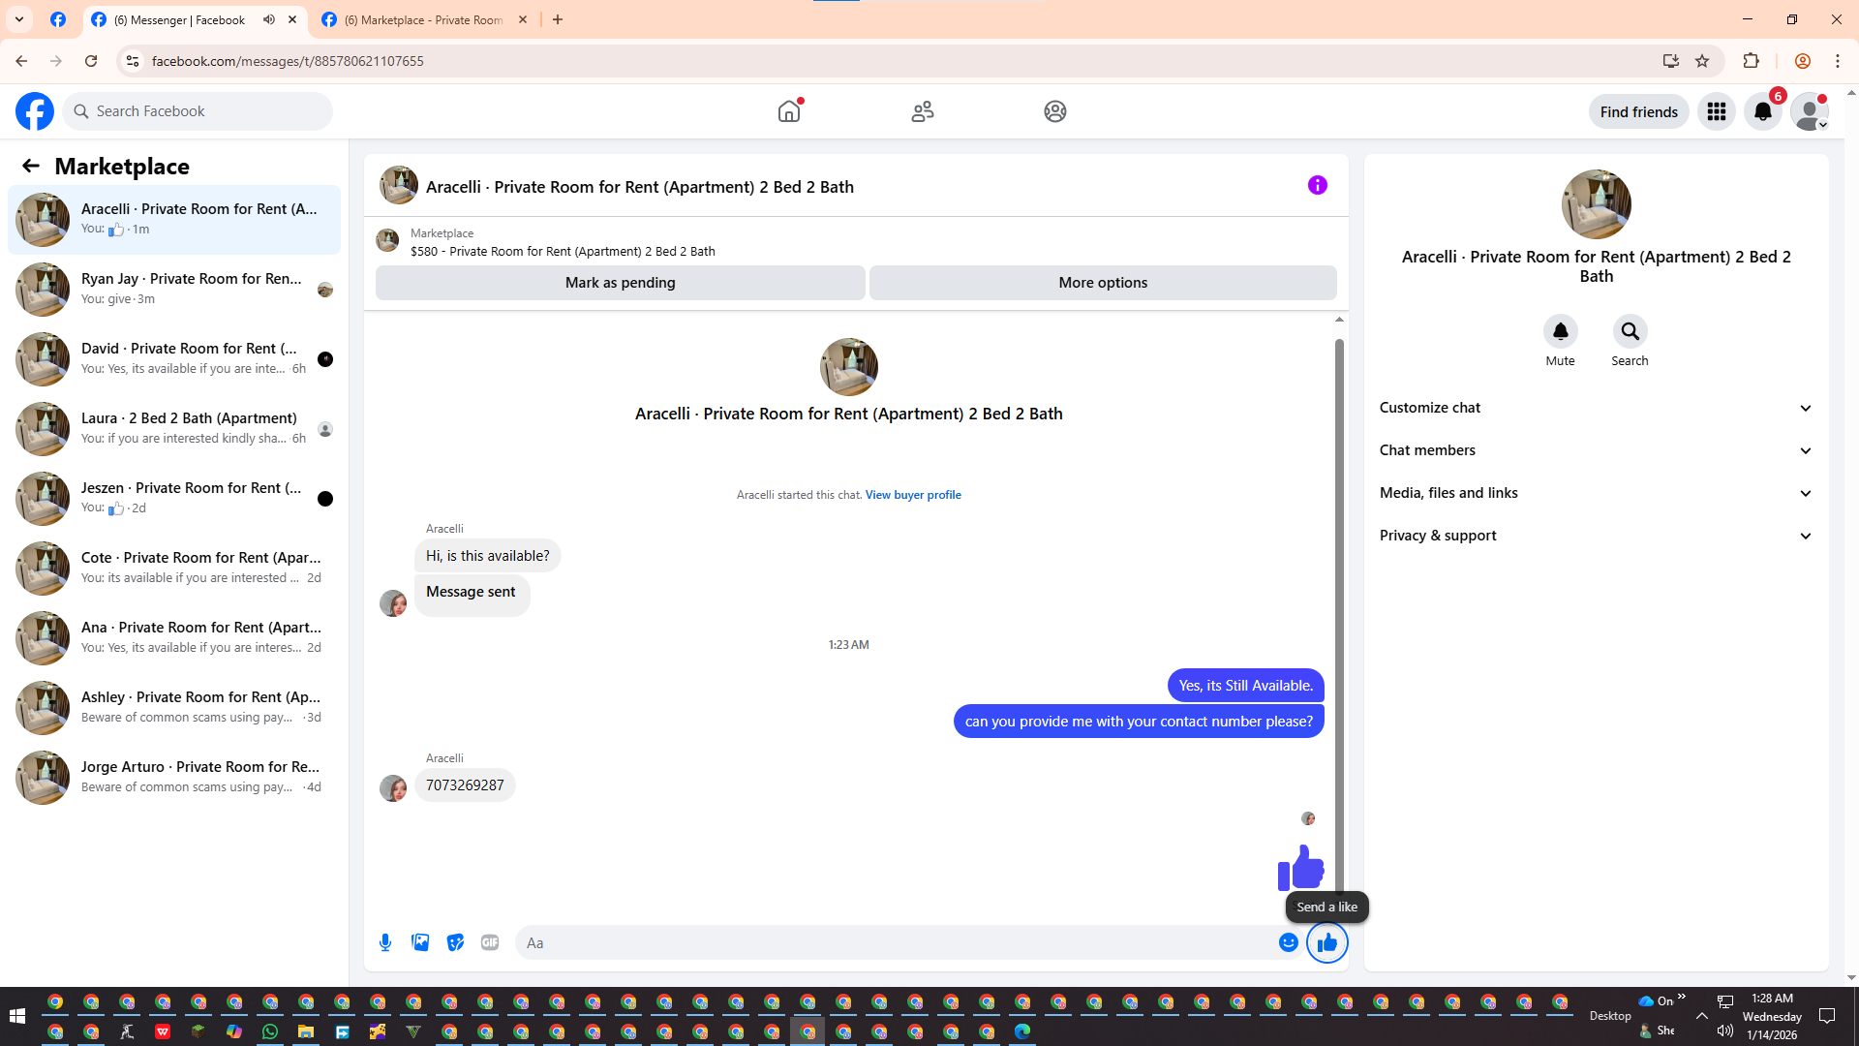Expand the Customize chat section
This screenshot has height=1046, width=1859.
(x=1596, y=408)
